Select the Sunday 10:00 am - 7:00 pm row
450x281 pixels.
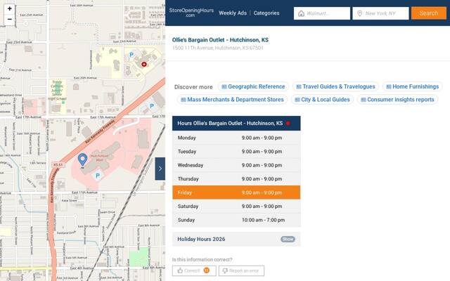pyautogui.click(x=236, y=220)
